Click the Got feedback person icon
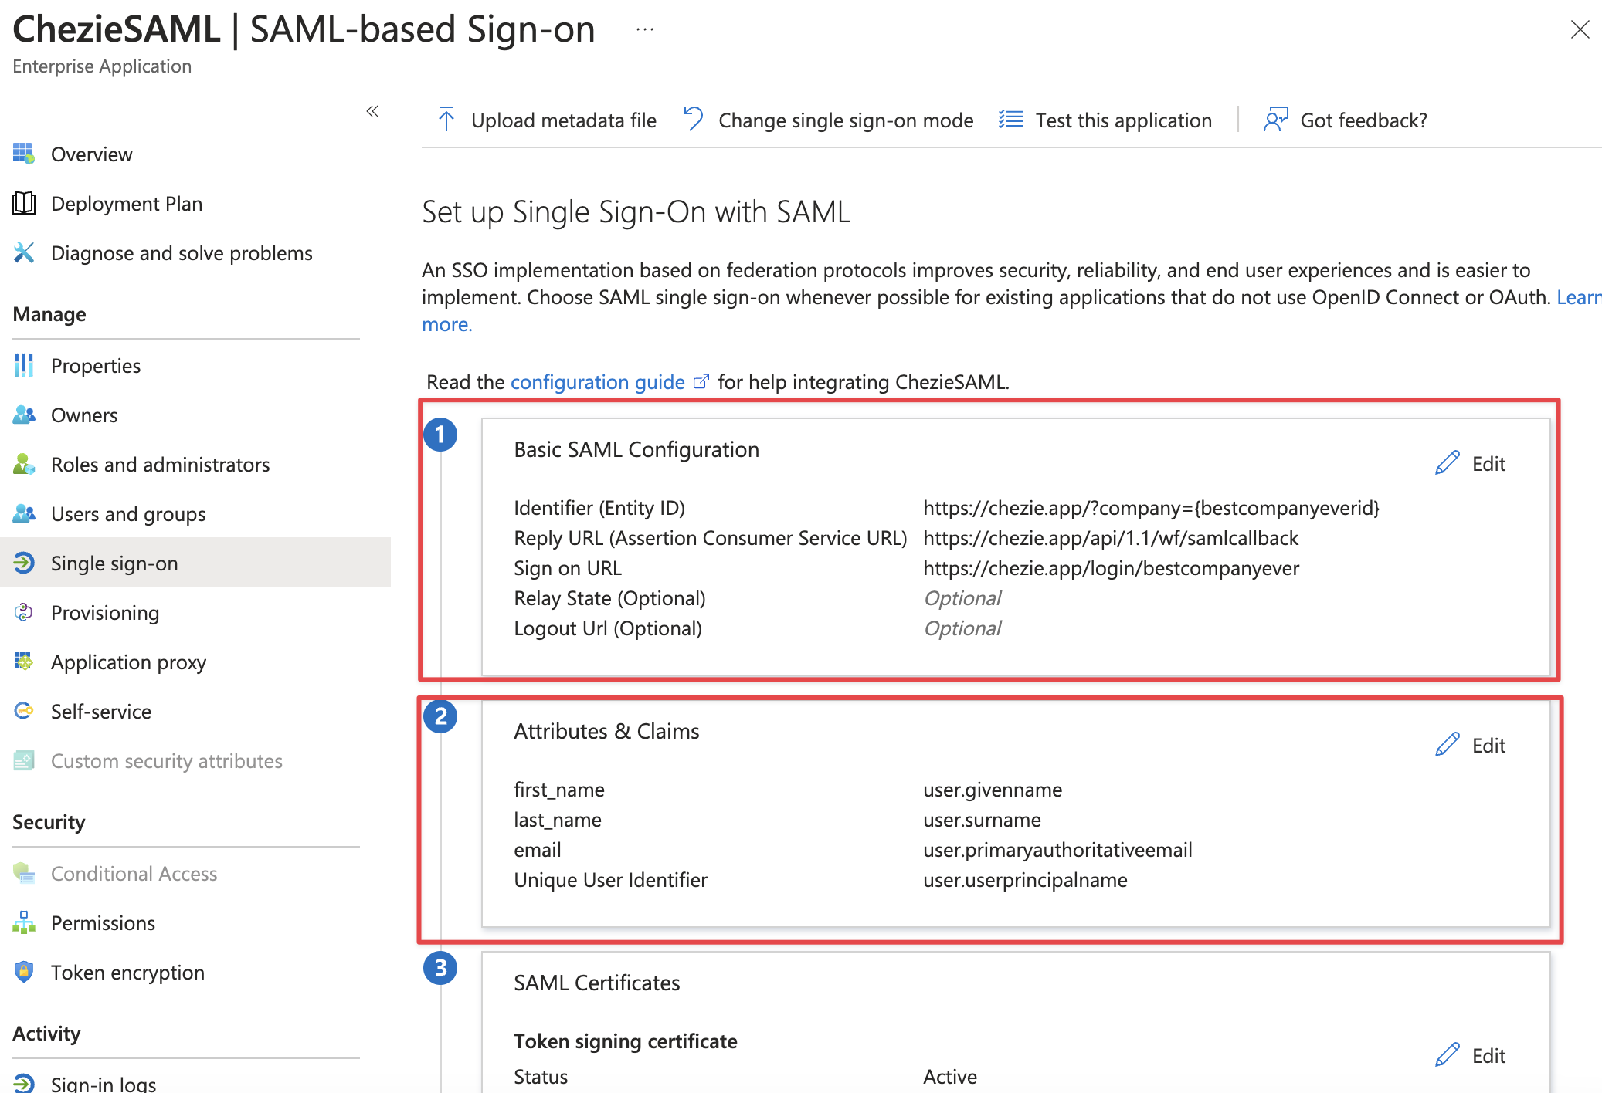This screenshot has height=1093, width=1602. (x=1275, y=120)
